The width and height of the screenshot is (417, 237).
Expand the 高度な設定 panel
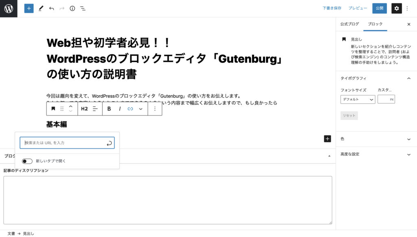coord(376,154)
